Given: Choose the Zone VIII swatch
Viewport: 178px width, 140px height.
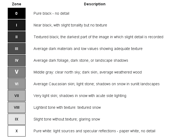Looking at the screenshot, I should click(x=17, y=107).
